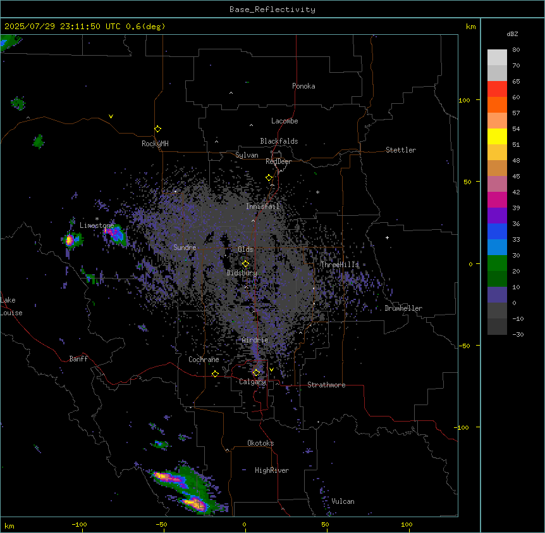The image size is (545, 533).
Task: Click the Limestone label
Action: [x=97, y=225]
